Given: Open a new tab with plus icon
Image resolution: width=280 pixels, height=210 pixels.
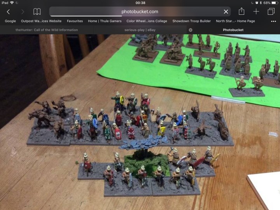Looking at the screenshot, I should point(256,12).
